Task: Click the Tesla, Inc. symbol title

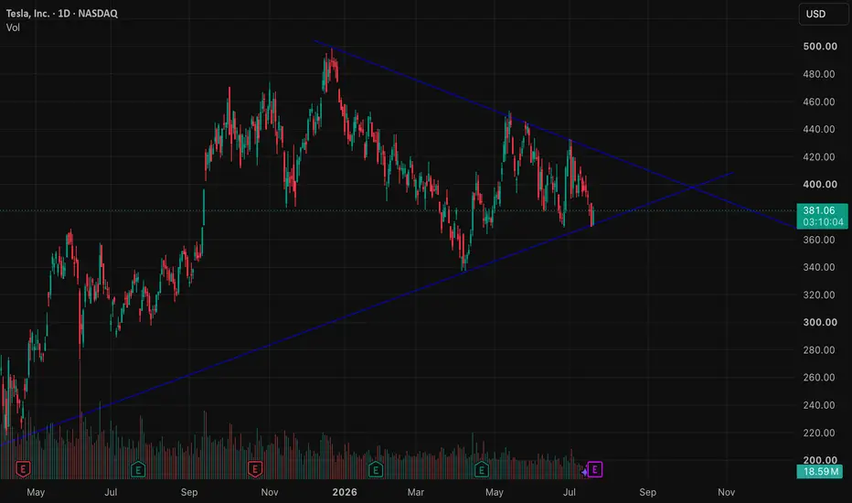Action: pos(27,13)
